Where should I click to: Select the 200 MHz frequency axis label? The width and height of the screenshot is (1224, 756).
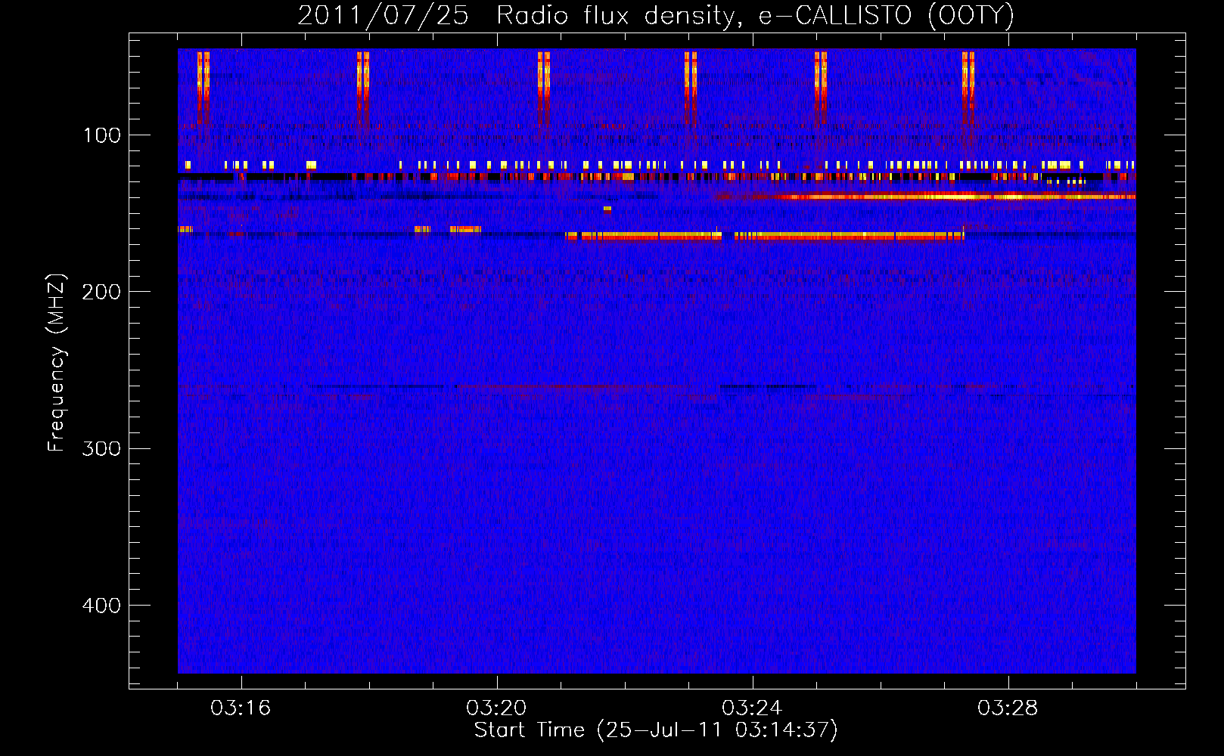101,292
